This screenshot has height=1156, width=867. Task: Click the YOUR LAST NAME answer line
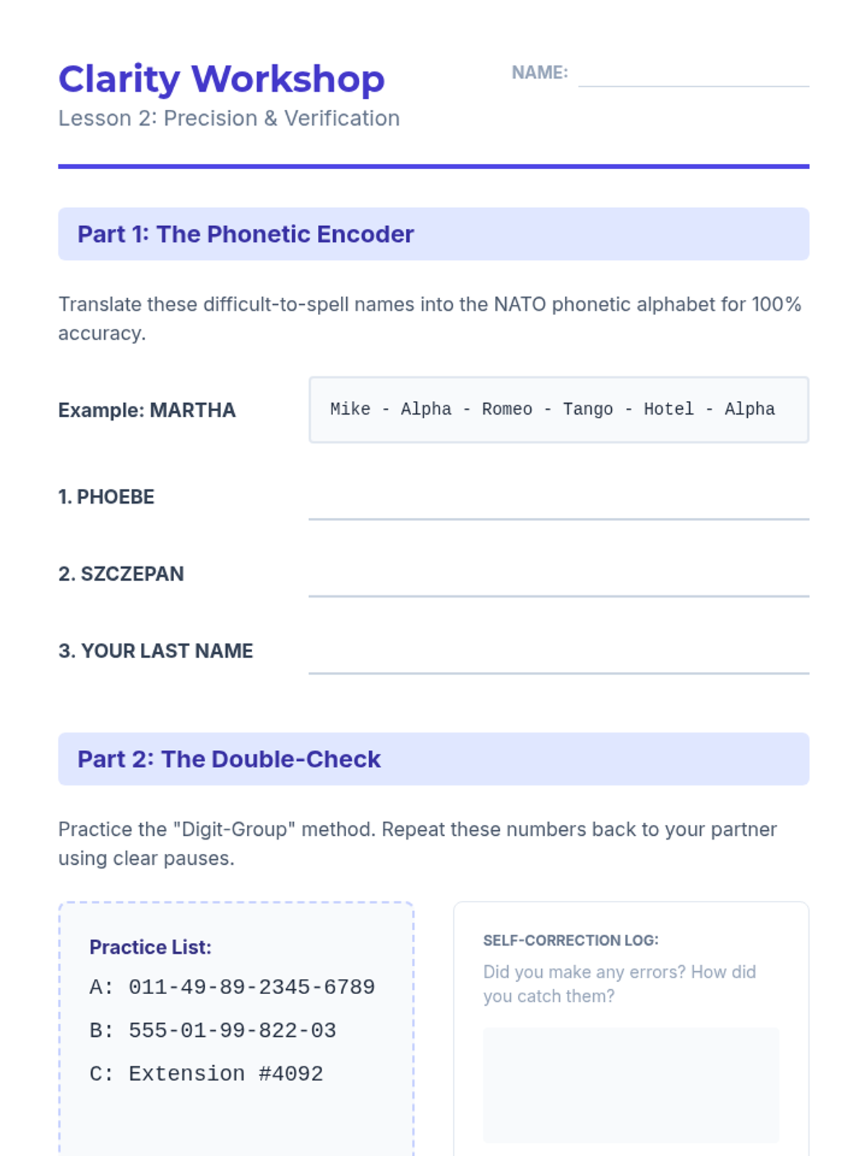558,652
